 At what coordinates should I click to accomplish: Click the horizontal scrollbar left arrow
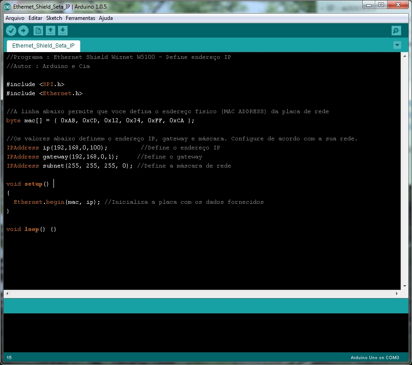click(x=7, y=293)
